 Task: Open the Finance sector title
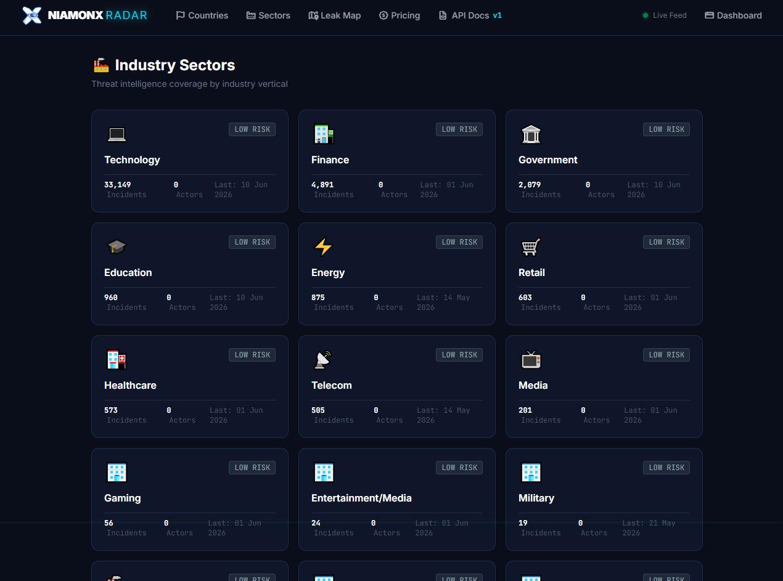pyautogui.click(x=330, y=160)
